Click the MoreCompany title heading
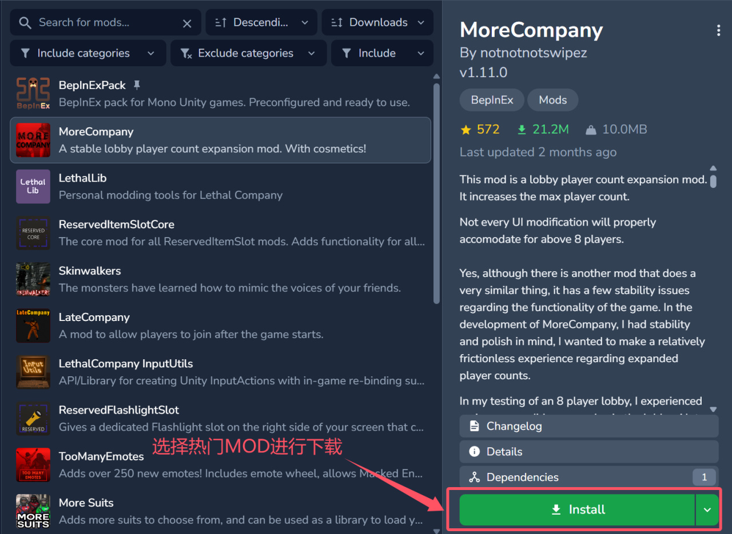Image resolution: width=732 pixels, height=534 pixels. tap(531, 30)
